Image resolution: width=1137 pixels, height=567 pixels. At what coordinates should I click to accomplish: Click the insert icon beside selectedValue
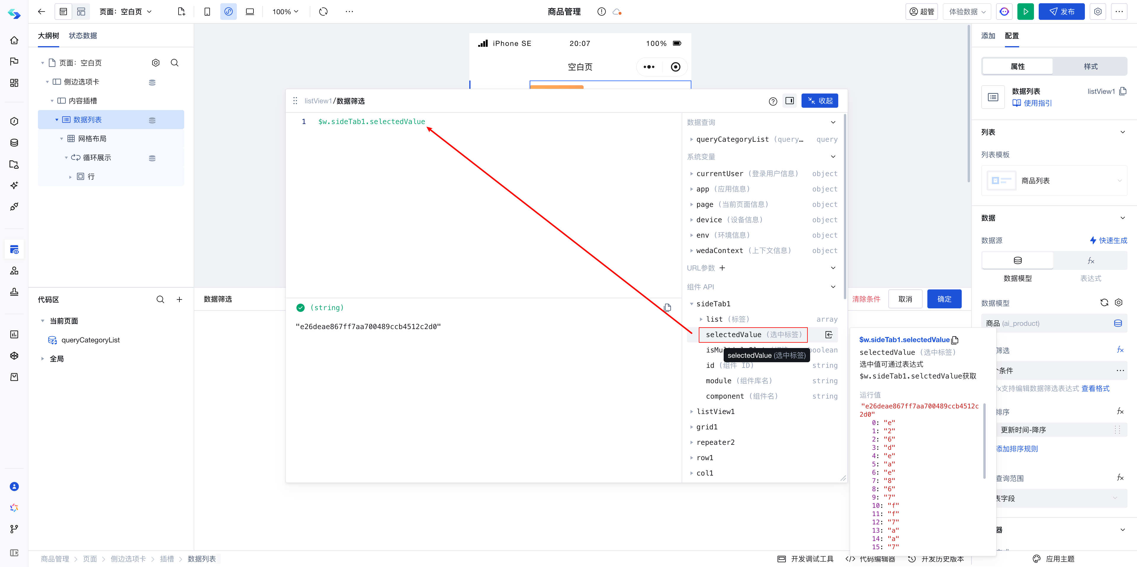(x=829, y=335)
